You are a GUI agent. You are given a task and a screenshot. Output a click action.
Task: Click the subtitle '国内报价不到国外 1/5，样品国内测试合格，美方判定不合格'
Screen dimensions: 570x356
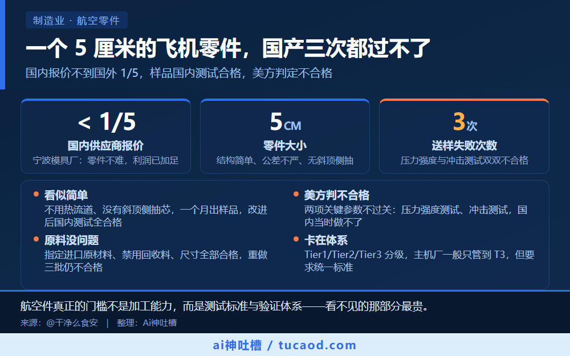[x=179, y=73]
